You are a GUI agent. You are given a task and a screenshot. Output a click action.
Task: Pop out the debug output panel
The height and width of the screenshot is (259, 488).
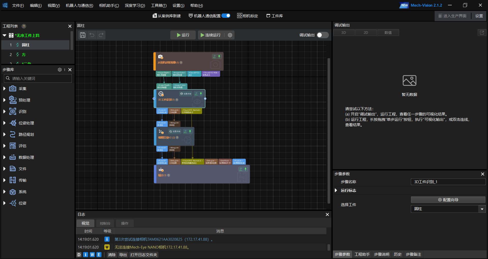[482, 33]
